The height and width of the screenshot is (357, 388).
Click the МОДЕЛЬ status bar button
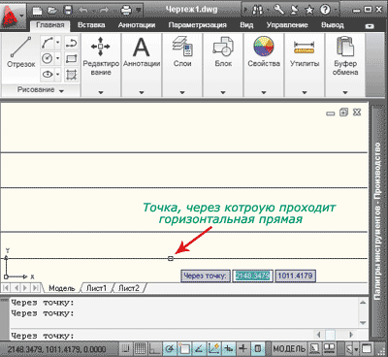[x=289, y=348]
